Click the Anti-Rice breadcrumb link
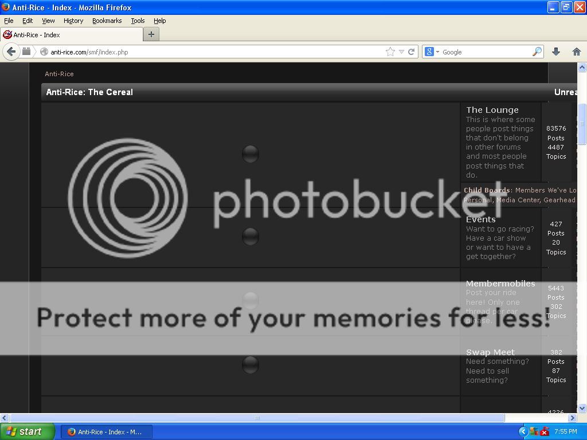Image resolution: width=587 pixels, height=440 pixels. tap(59, 74)
